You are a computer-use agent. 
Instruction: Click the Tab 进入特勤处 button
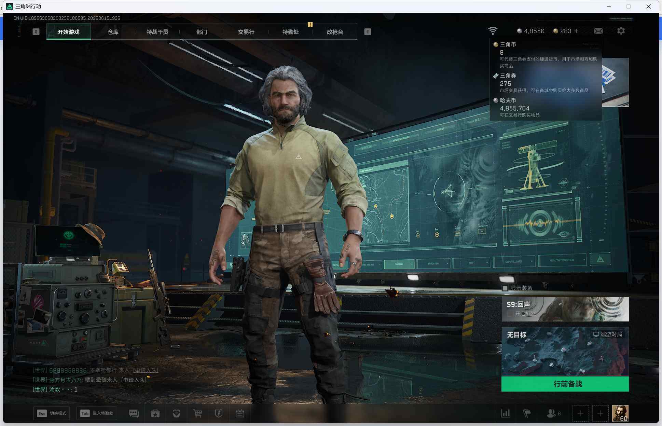coord(97,413)
